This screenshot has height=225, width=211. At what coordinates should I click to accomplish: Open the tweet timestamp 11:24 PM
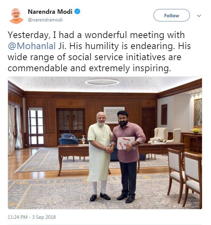(17, 217)
